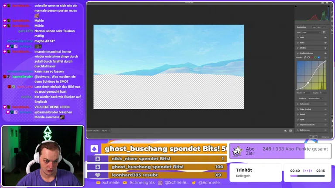Click the 58,3% zoom level value
This screenshot has height=188, width=335.
(104, 131)
